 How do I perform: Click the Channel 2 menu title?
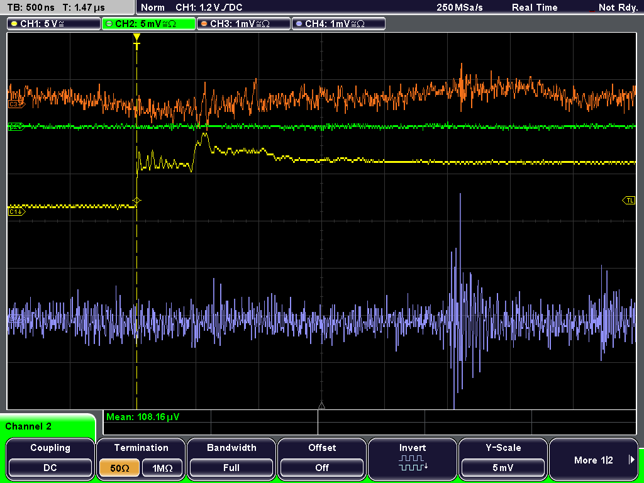(x=28, y=426)
